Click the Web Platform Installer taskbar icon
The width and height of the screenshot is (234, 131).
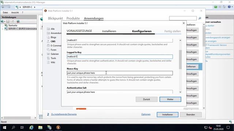[x=58, y=127]
